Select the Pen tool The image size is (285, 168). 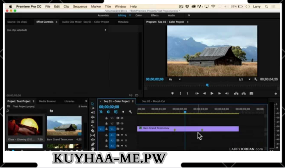[x=92, y=144]
